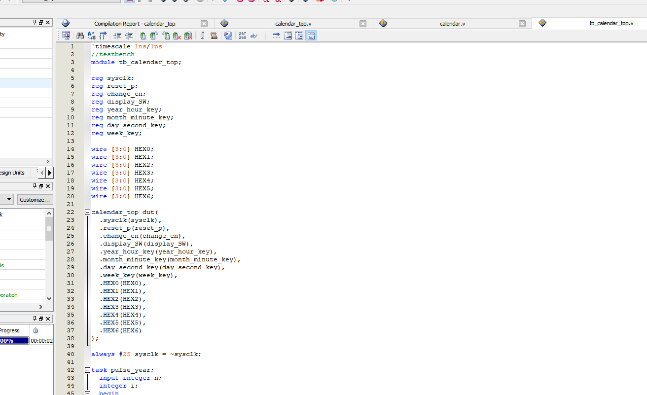The width and height of the screenshot is (647, 395).
Task: Click the Tasks panel vertical scrollbar thumb
Action: click(49, 229)
